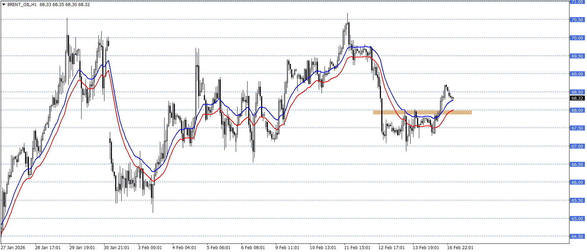Click the 9 Feb 11:01 time label

tap(287, 248)
